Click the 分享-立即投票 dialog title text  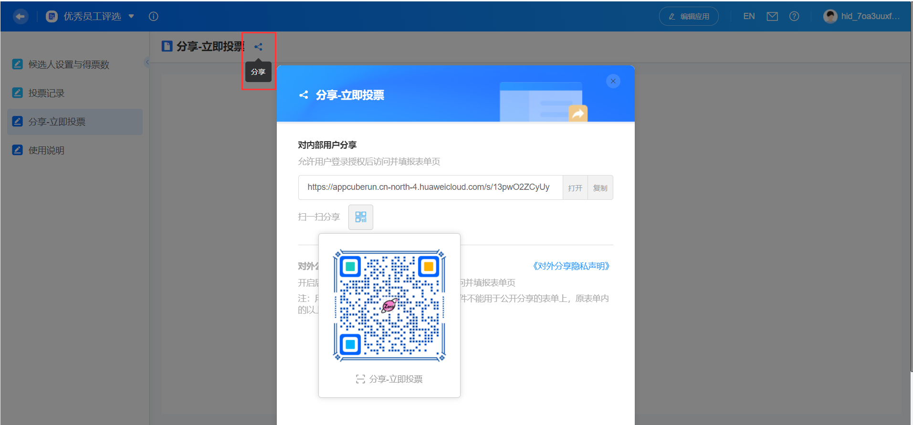(x=350, y=95)
